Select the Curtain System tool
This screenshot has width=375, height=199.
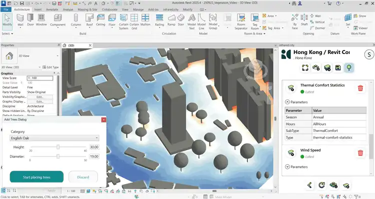(123, 21)
